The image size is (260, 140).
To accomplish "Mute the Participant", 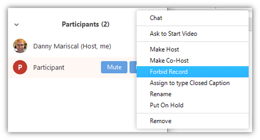I will pos(114,67).
